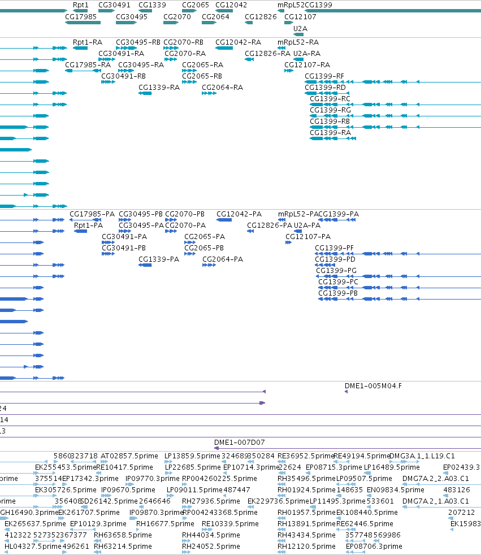The height and width of the screenshot is (555, 481).
Task: Open the CG1339 gene feature
Action: pyautogui.click(x=145, y=11)
